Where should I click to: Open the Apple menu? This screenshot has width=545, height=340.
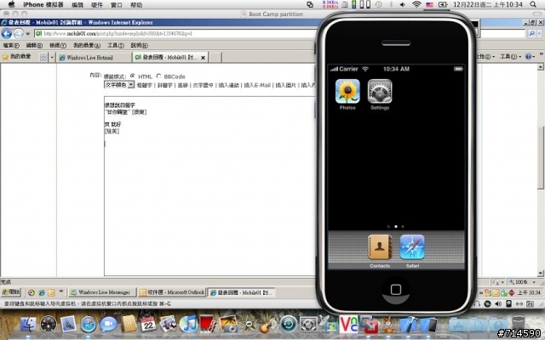point(11,4)
